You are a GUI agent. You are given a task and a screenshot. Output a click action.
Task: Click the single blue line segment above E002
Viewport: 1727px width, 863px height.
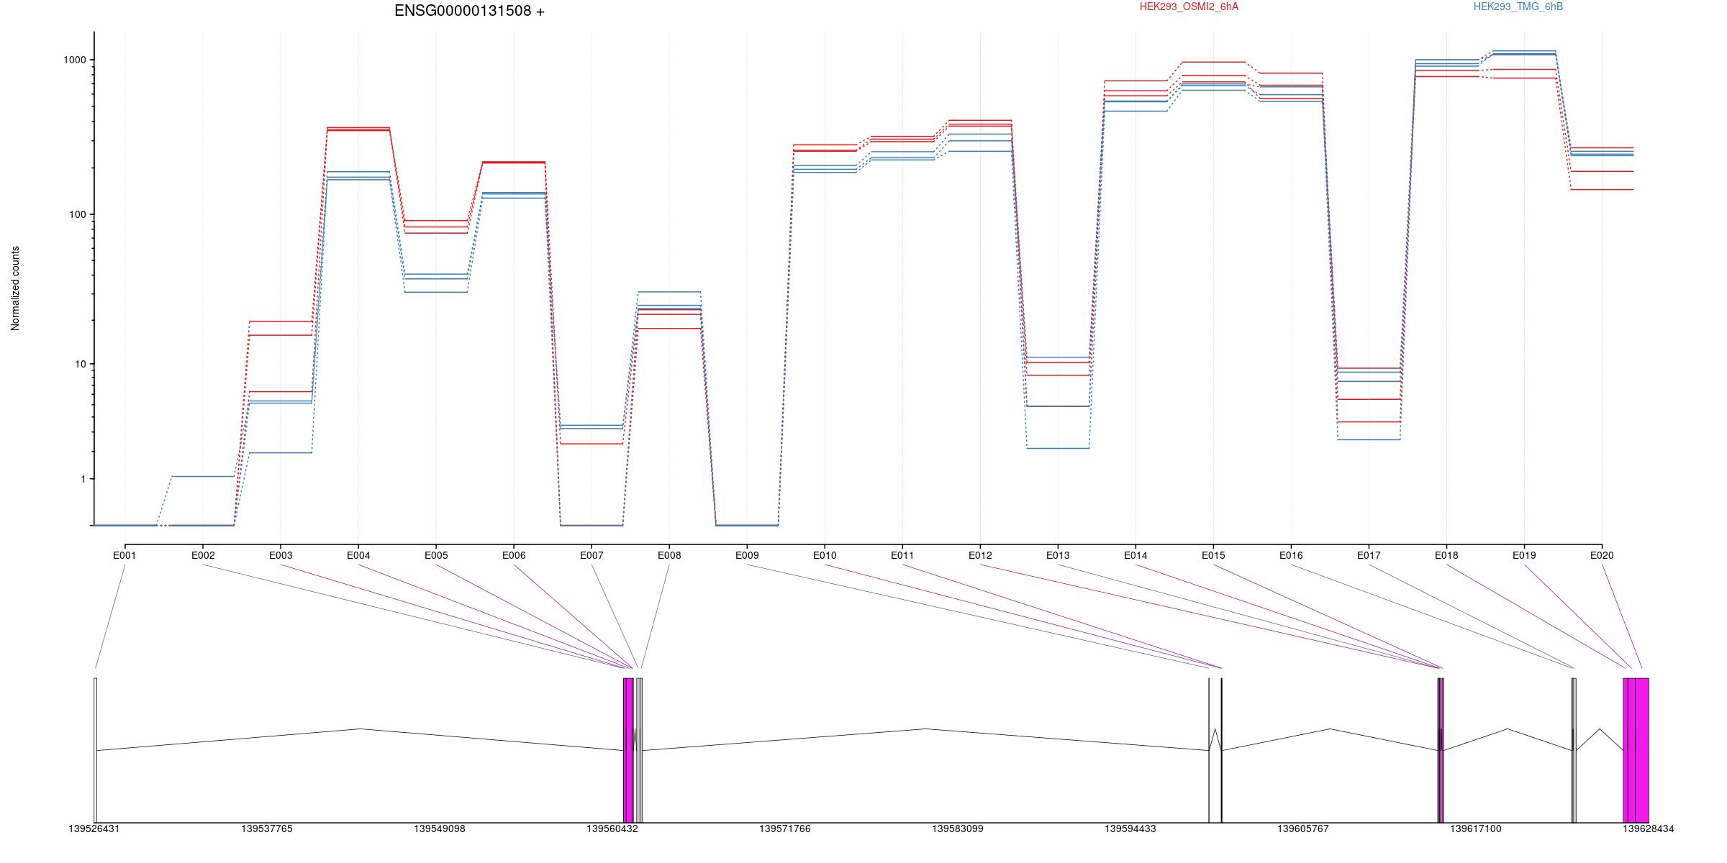coord(203,476)
